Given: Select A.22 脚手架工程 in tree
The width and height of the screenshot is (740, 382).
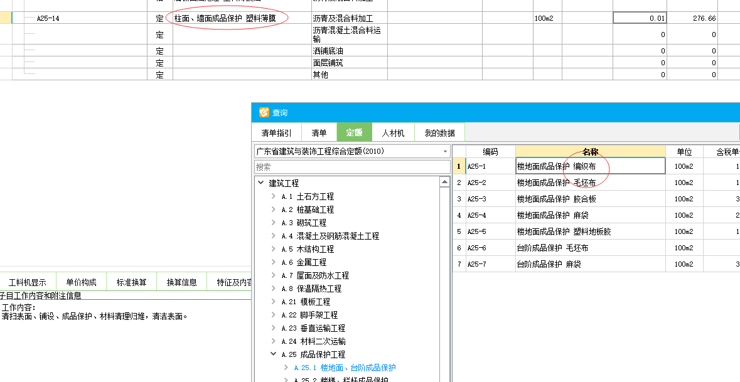Looking at the screenshot, I should (x=309, y=315).
